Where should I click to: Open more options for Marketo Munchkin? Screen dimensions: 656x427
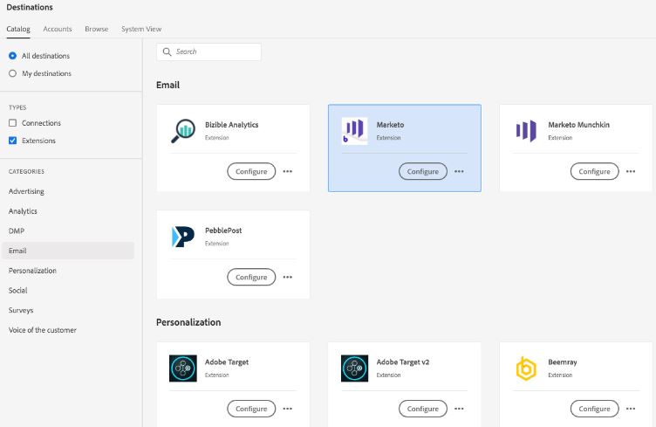[631, 171]
